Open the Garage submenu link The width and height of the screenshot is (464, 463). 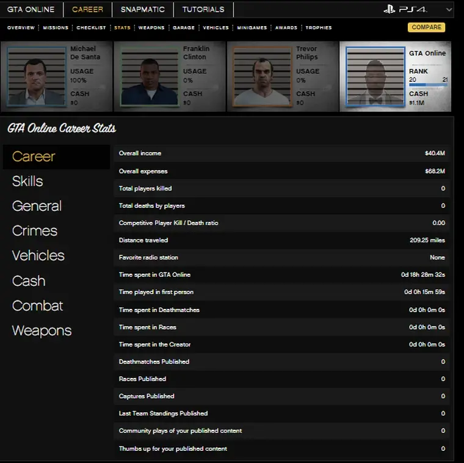click(183, 27)
